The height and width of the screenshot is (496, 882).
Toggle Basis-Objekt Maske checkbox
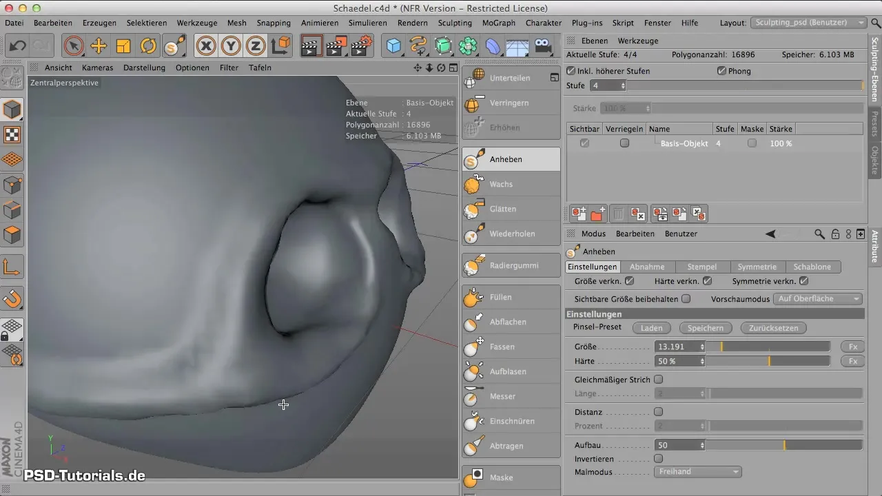(752, 143)
